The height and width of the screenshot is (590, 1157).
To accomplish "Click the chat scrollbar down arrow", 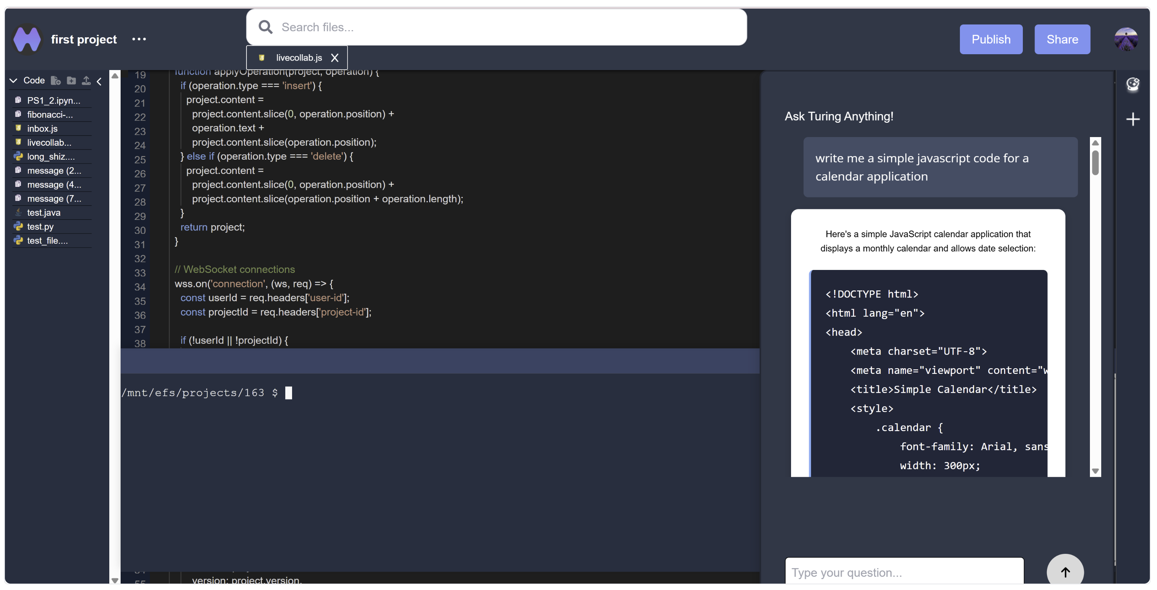I will click(1095, 471).
